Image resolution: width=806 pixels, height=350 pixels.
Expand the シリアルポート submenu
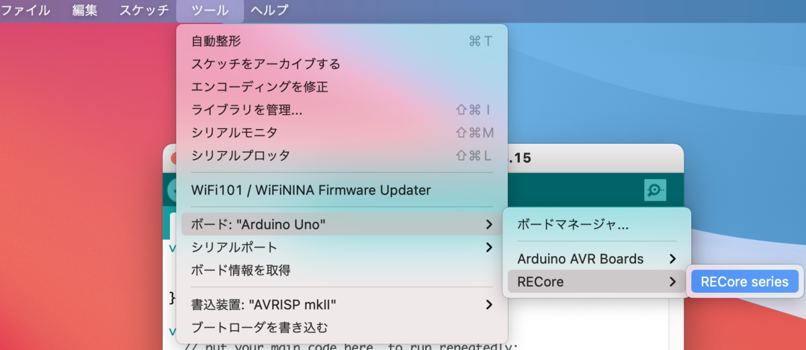[x=342, y=247]
